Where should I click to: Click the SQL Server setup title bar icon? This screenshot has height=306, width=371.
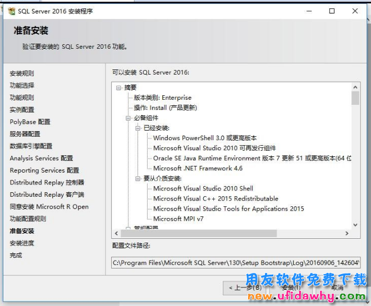(x=10, y=11)
